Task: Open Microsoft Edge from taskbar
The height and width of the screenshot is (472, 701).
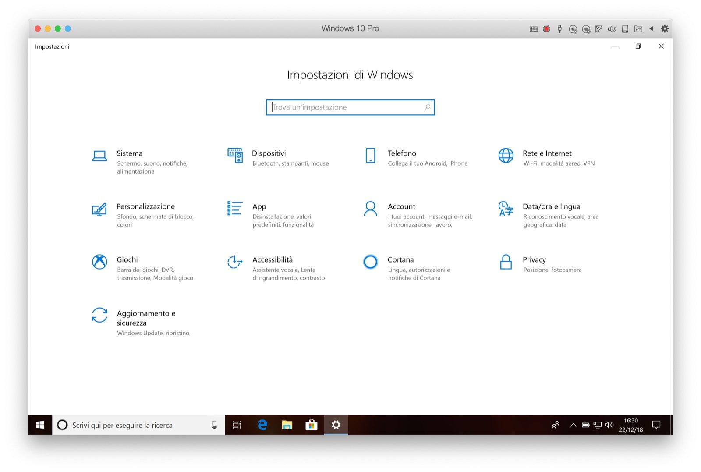Action: click(x=262, y=425)
